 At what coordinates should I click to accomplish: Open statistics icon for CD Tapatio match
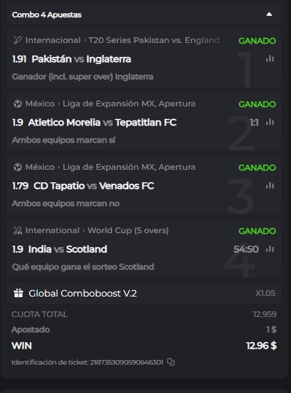point(270,186)
